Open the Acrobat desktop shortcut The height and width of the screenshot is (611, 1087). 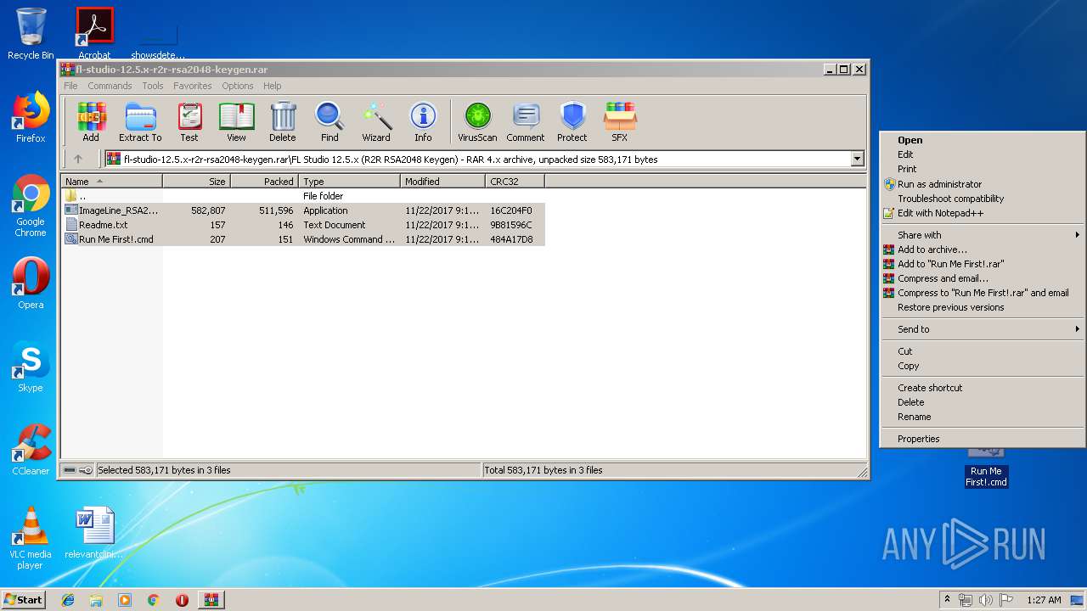pyautogui.click(x=94, y=34)
